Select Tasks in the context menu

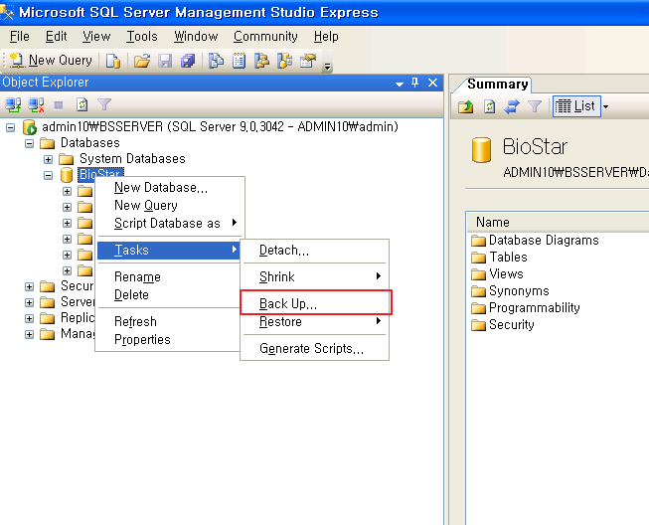click(x=169, y=251)
